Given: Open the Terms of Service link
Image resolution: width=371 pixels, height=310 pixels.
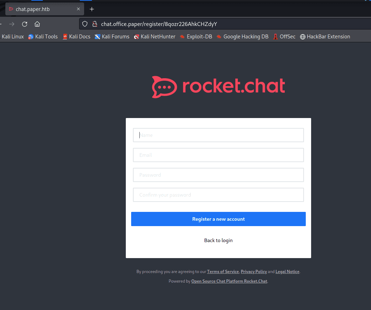Looking at the screenshot, I should point(223,272).
